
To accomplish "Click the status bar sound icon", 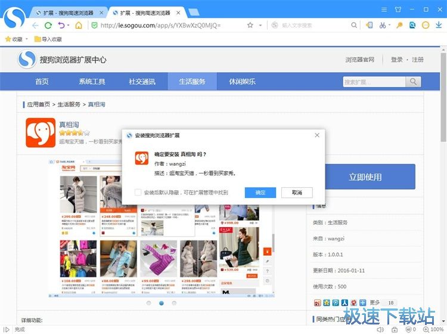I will click(380, 329).
